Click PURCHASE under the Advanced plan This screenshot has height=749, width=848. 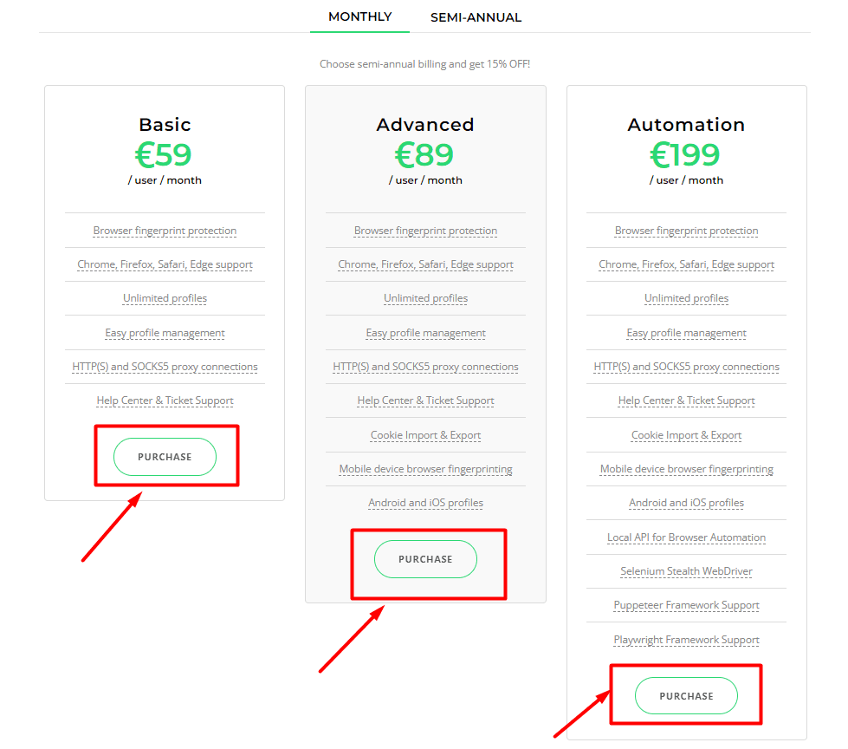[425, 559]
